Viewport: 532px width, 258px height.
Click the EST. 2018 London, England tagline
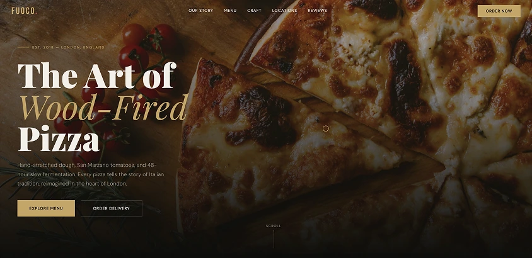[68, 47]
